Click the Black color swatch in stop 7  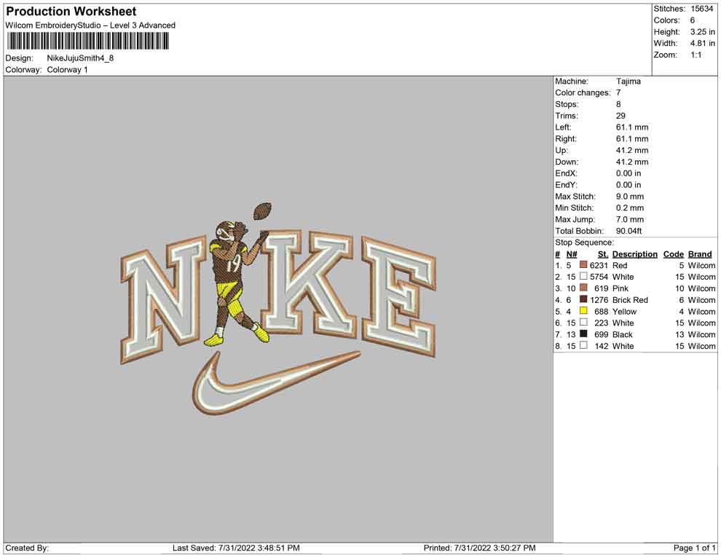pyautogui.click(x=583, y=334)
